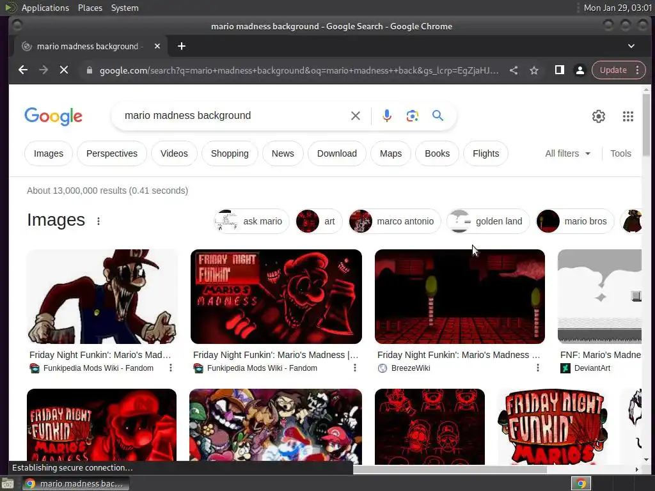The image size is (655, 491).
Task: Open Places menu
Action: click(90, 8)
